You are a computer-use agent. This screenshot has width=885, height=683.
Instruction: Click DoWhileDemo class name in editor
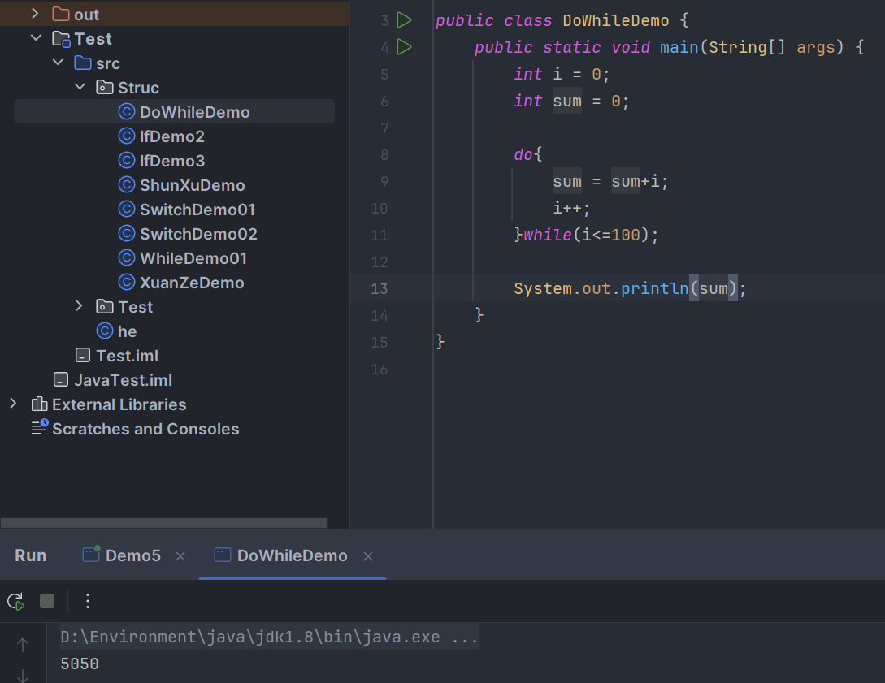click(615, 20)
